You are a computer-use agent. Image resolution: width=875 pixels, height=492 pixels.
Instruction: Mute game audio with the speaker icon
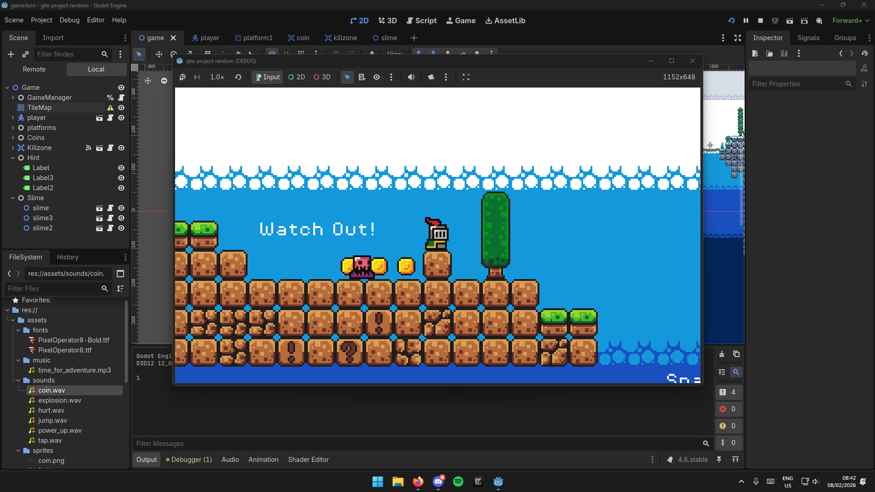(x=411, y=77)
